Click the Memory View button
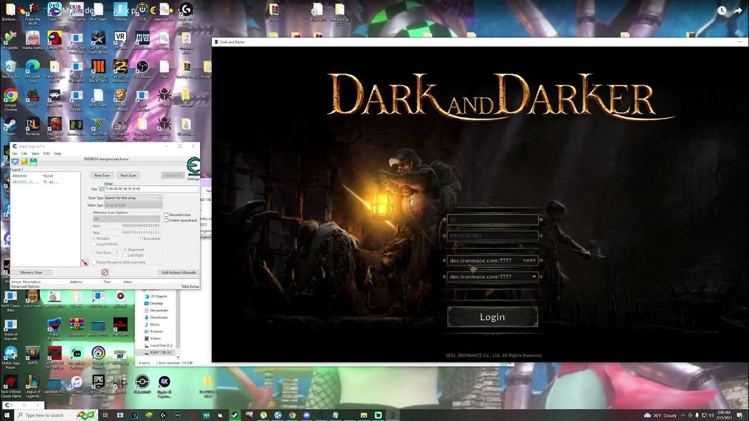Image resolution: width=749 pixels, height=421 pixels. pos(31,272)
